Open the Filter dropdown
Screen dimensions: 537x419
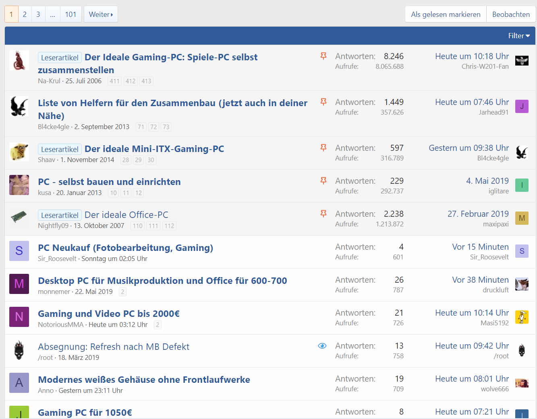[519, 36]
